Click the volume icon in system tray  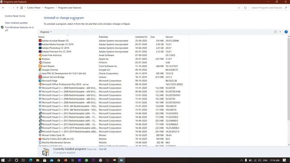(x=260, y=160)
